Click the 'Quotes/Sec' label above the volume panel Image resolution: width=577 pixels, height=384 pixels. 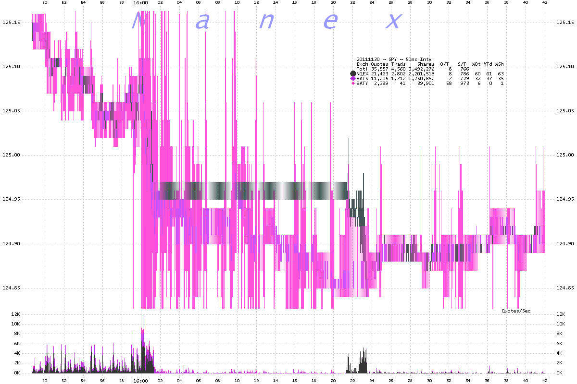coord(516,311)
